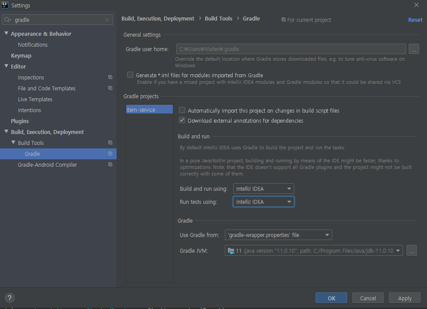Image resolution: width=427 pixels, height=309 pixels.
Task: Collapse the Editor tree node
Action: click(x=6, y=66)
